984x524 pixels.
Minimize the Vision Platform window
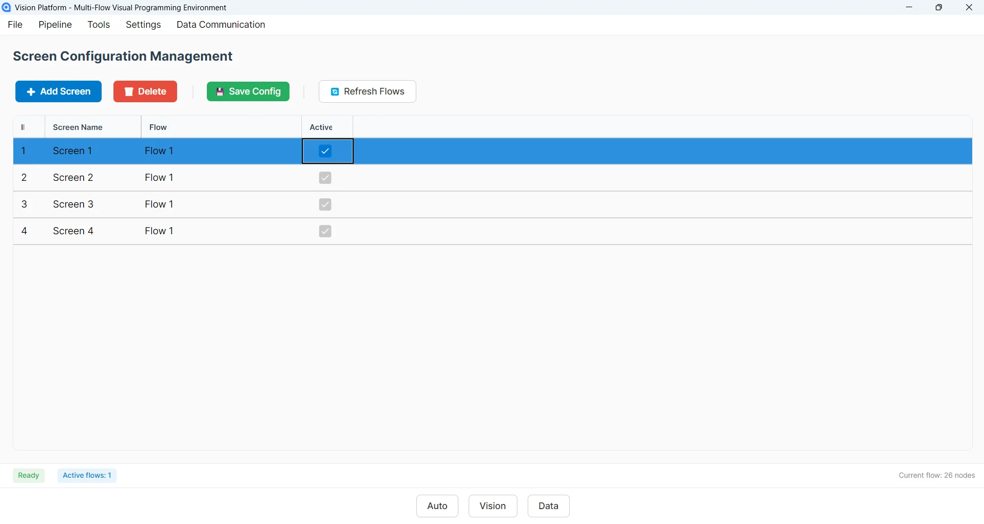coord(909,7)
